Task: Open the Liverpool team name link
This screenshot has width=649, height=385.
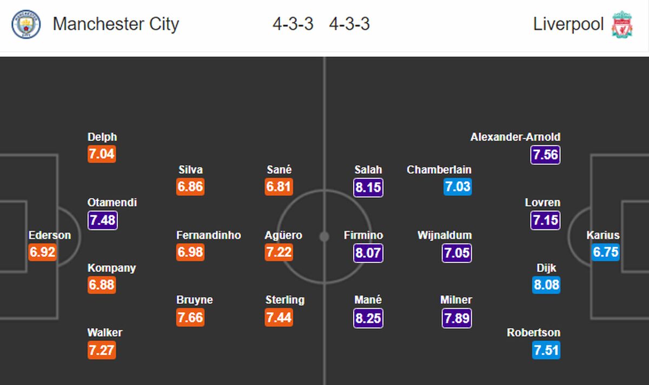Action: 568,24
